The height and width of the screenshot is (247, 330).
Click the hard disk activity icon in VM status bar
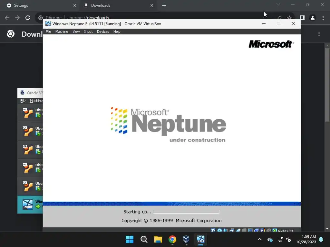point(213,230)
